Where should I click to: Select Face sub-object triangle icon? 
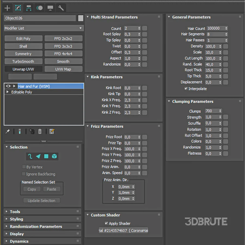(x=38, y=156)
